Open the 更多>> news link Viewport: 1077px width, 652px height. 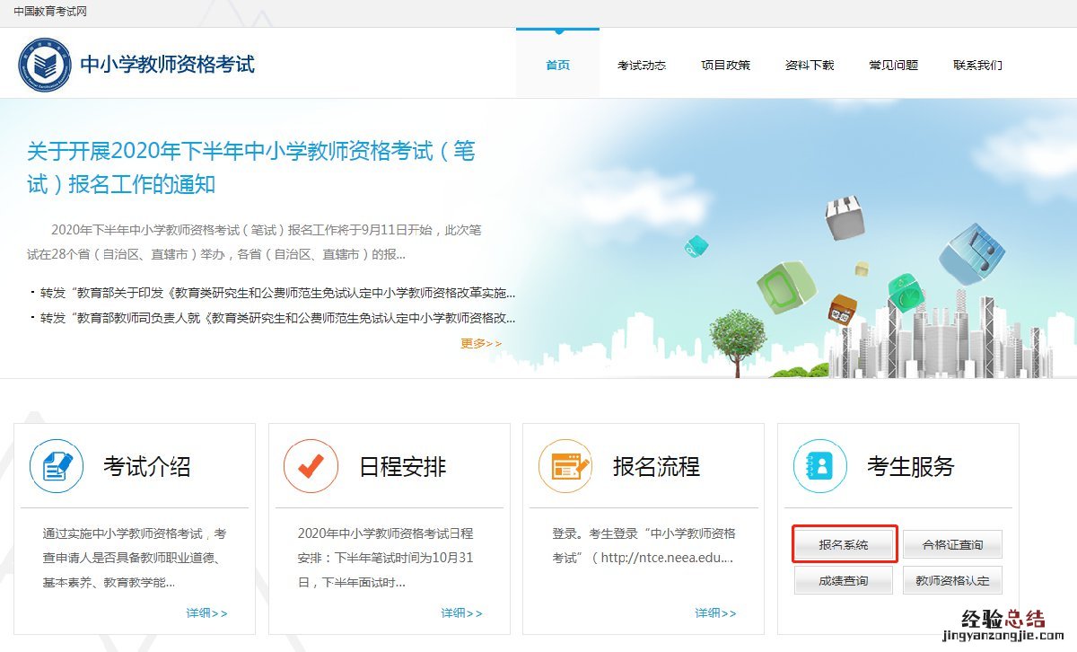coord(481,343)
